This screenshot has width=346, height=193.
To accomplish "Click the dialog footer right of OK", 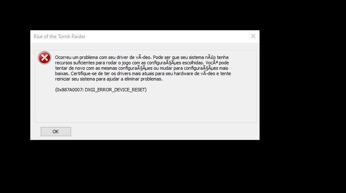I will click(x=164, y=132).
